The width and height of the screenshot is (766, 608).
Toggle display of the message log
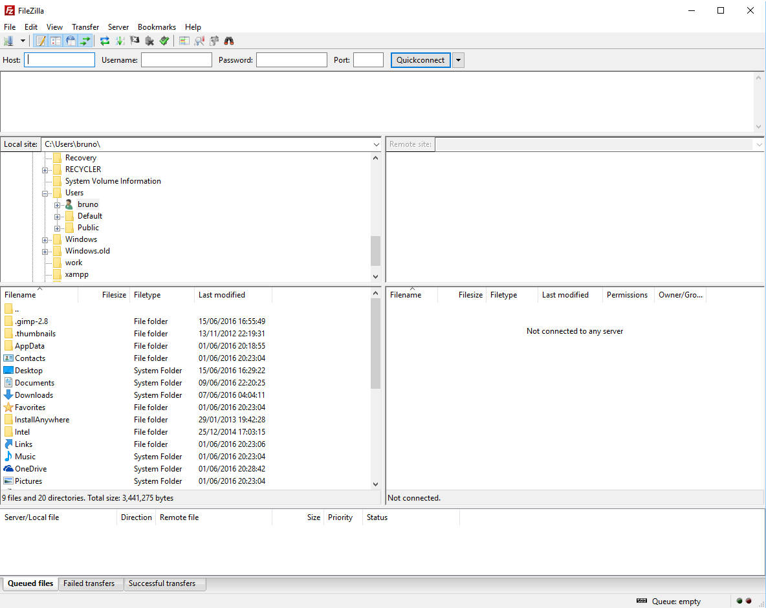point(41,41)
